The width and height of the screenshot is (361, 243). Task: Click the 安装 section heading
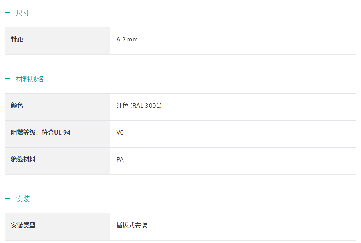pyautogui.click(x=23, y=199)
